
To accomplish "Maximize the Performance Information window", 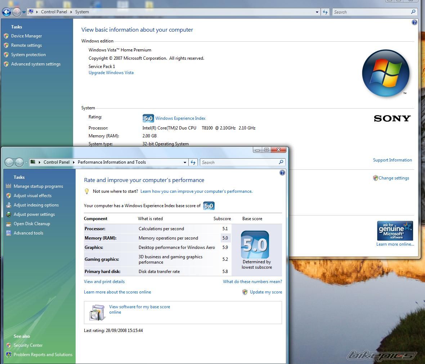I will tap(267, 150).
